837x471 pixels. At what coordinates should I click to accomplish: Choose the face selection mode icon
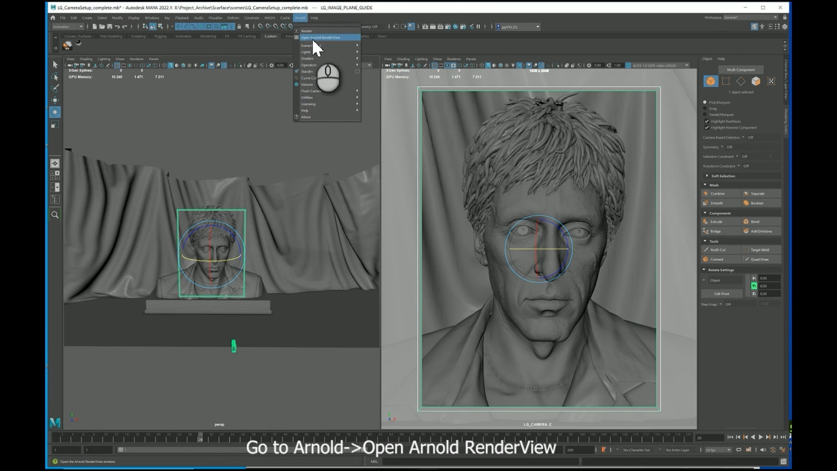coord(756,82)
